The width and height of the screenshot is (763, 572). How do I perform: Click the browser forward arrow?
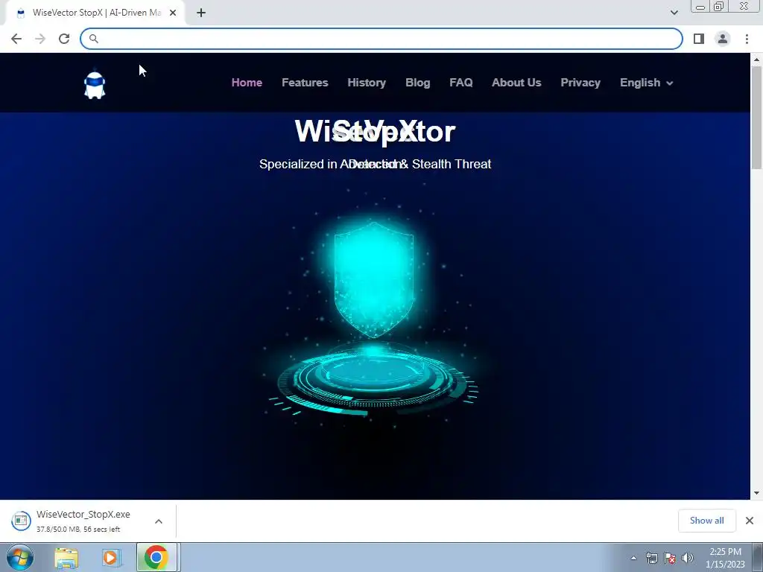coord(40,39)
